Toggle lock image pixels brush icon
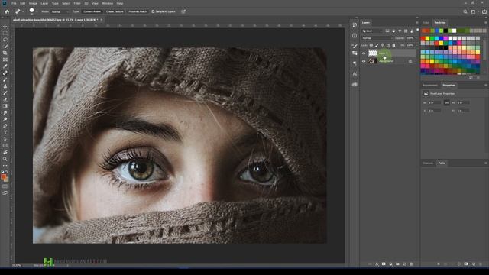Viewport: 489px width, 275px height. tap(377, 45)
